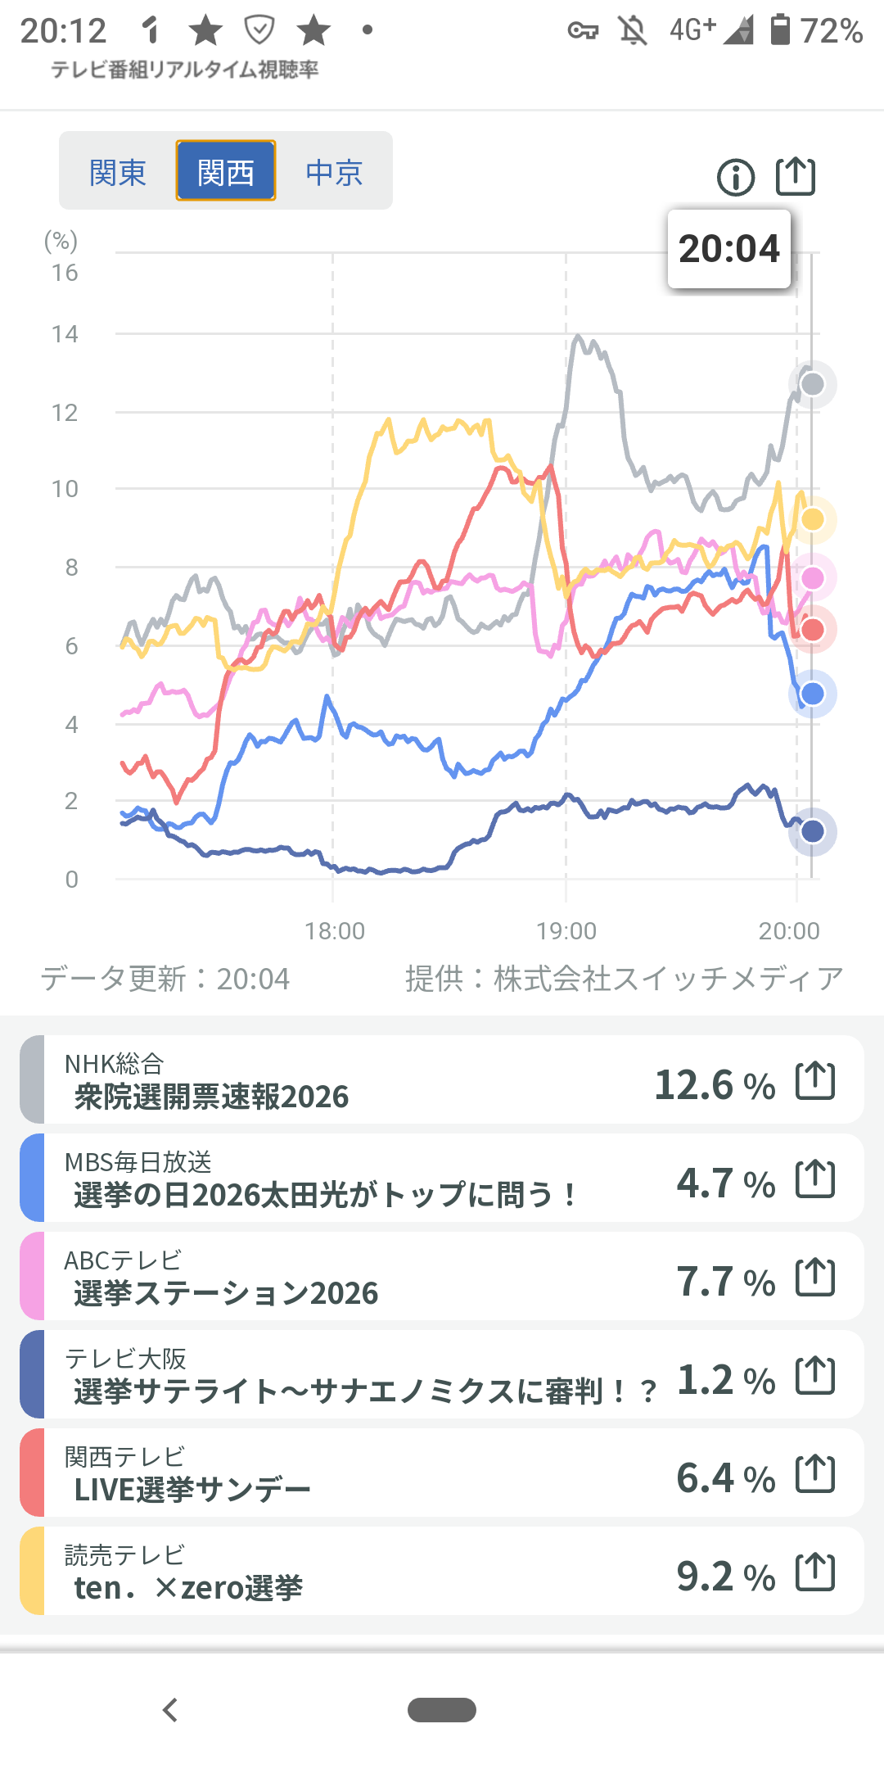Tap the Android back arrow
The image size is (884, 1769).
coord(170,1710)
